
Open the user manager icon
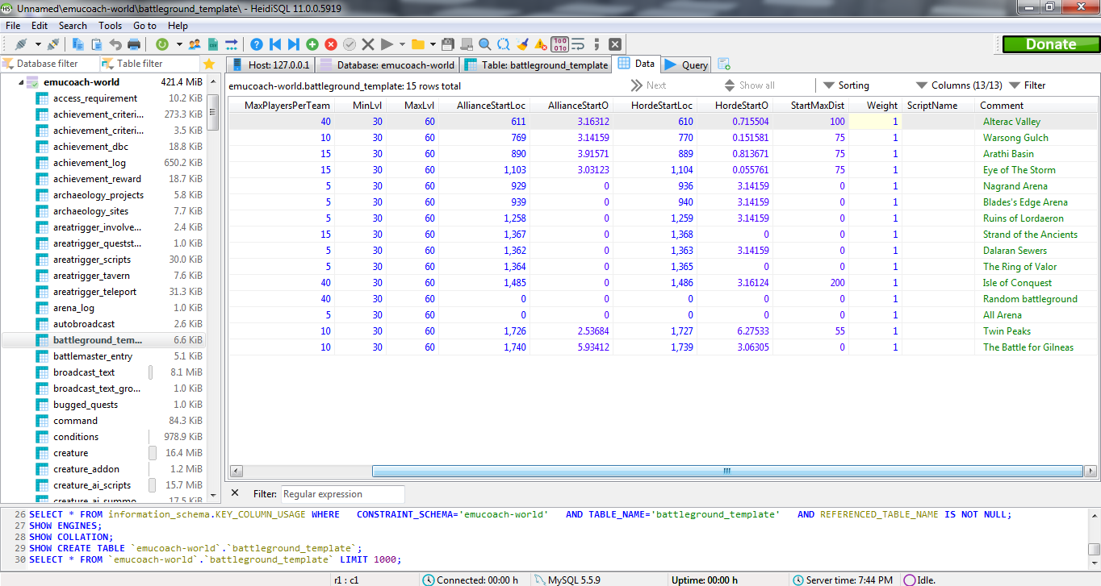(x=195, y=44)
